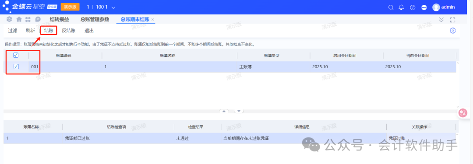Click the 未通过 check result cell
The image size is (473, 164).
[x=198, y=138]
